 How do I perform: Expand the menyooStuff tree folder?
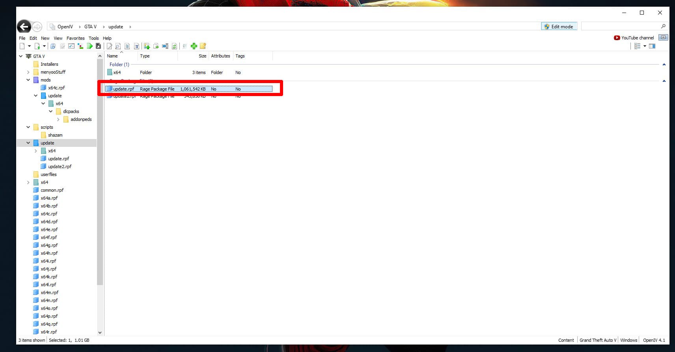(28, 72)
